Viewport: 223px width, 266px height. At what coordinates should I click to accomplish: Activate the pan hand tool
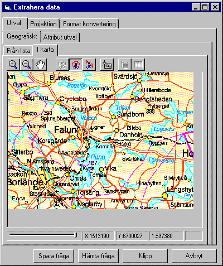pos(40,65)
